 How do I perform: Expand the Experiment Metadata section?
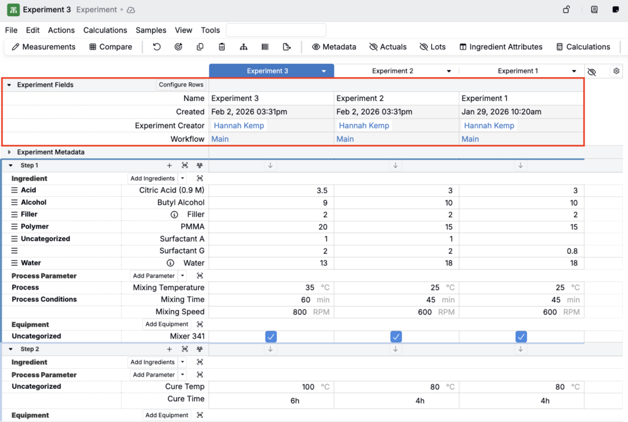9,152
